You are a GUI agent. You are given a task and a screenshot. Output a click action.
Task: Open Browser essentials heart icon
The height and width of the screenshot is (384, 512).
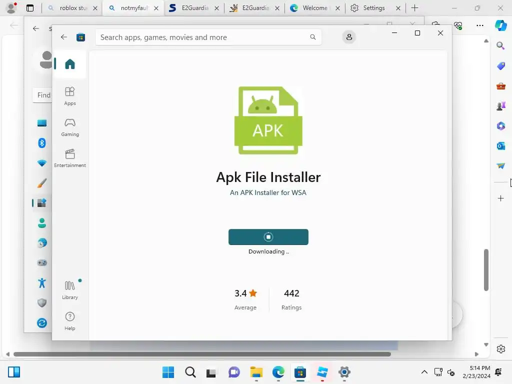[x=458, y=25]
